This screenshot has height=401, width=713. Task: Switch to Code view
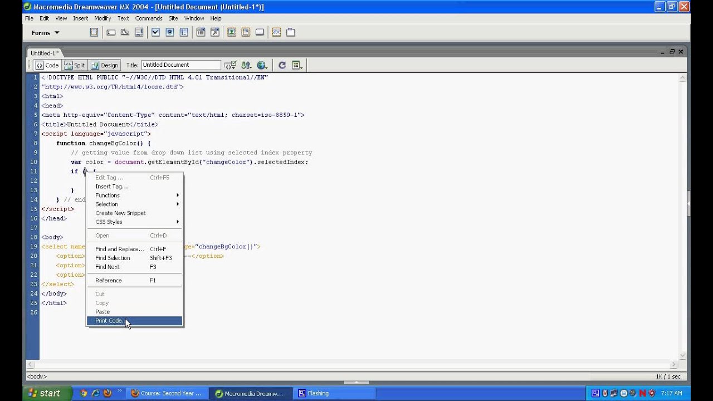pos(47,65)
